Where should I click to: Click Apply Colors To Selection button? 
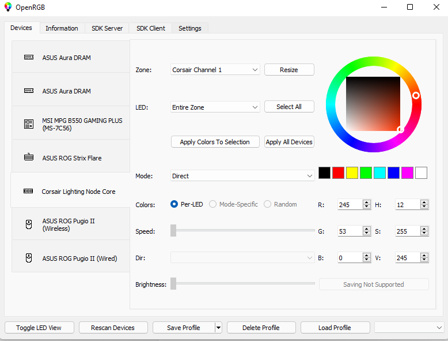215,142
